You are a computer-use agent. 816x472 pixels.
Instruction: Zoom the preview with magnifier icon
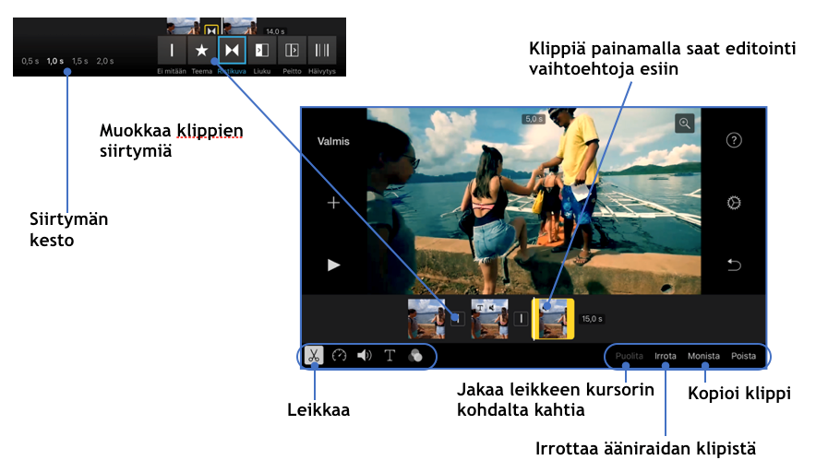[x=684, y=124]
